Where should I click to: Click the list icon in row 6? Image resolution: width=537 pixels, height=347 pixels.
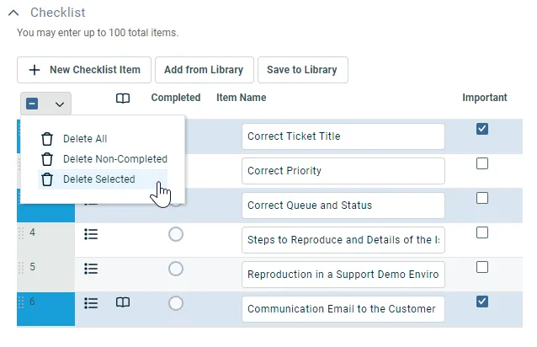pyautogui.click(x=92, y=303)
